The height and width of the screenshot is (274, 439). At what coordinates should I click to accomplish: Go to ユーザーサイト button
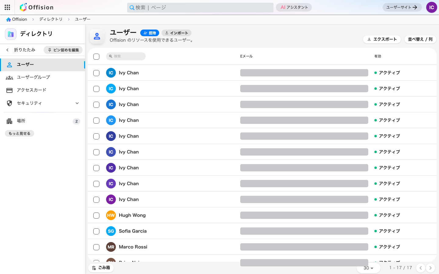402,7
